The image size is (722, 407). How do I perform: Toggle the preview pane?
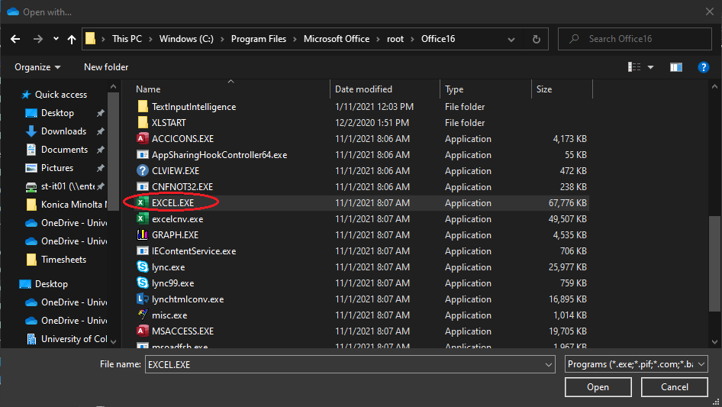676,67
